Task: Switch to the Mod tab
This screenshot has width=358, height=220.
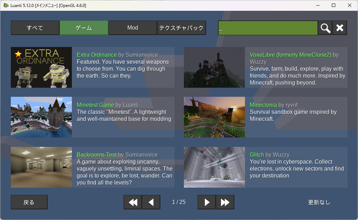Action: point(133,28)
